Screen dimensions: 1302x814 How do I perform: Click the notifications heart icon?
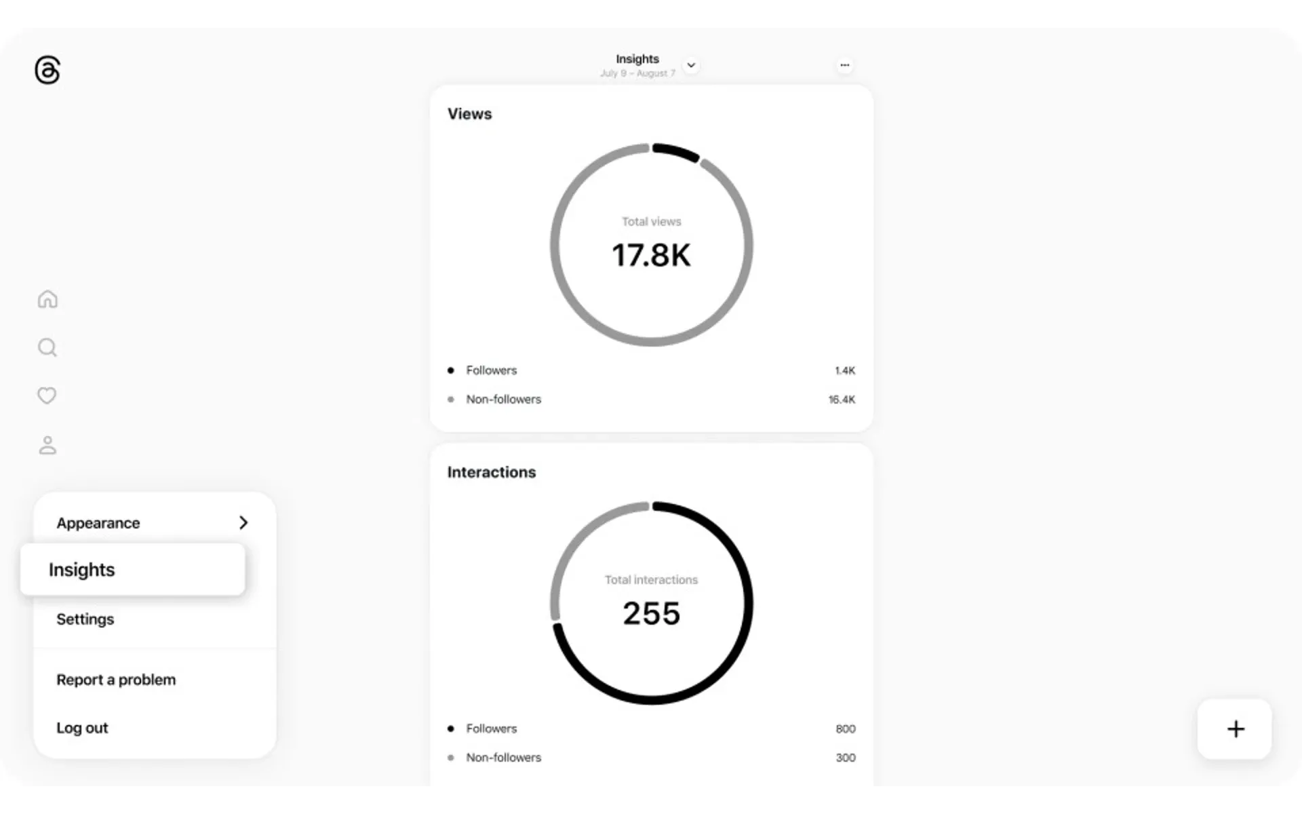[x=47, y=395]
